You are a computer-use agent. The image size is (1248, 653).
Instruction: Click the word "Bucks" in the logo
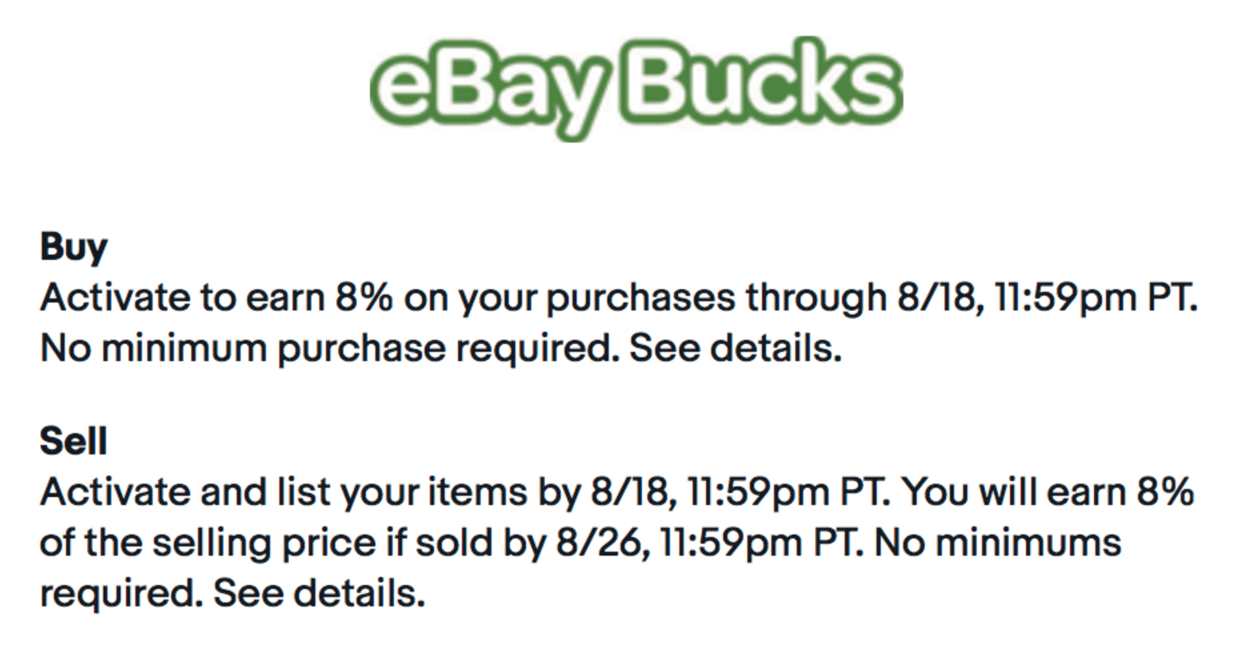[761, 83]
